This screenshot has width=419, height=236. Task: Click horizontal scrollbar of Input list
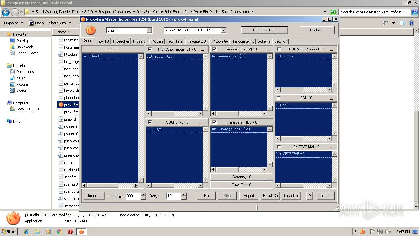[x=110, y=185]
